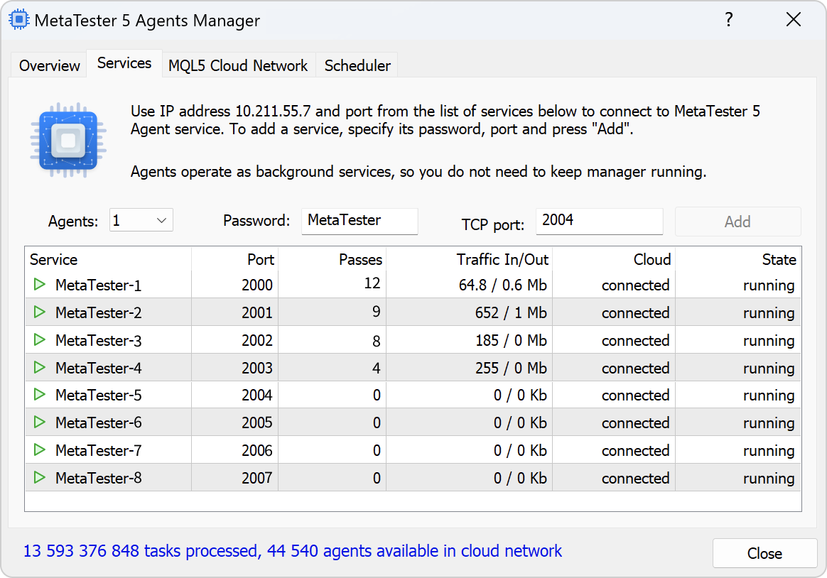The width and height of the screenshot is (827, 578).
Task: Open the Agents count dropdown
Action: 141,220
